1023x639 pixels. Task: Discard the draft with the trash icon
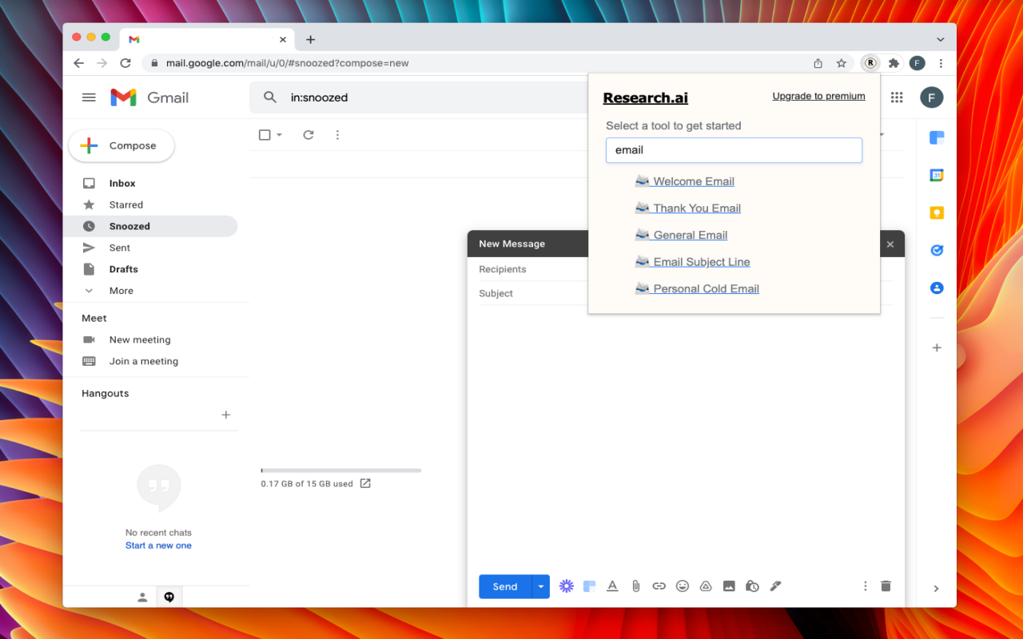click(886, 586)
